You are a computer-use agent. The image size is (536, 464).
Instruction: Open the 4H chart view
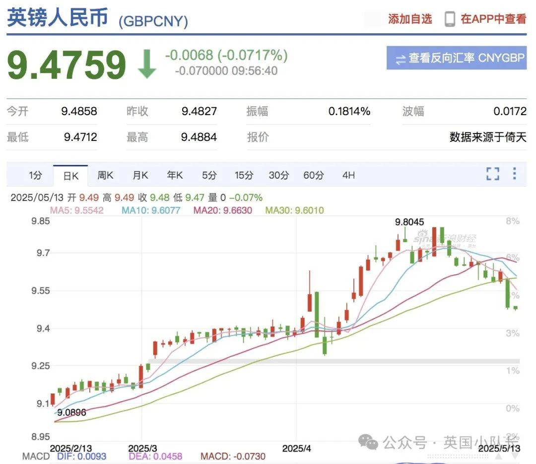coord(347,175)
